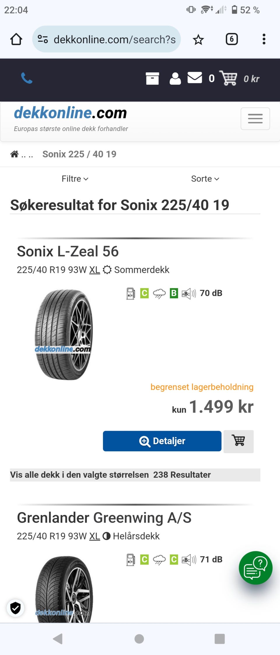Bookmark page with star icon
Viewport: 280px width, 655px height.
point(198,39)
